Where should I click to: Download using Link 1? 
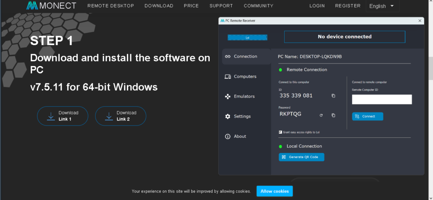pos(63,116)
